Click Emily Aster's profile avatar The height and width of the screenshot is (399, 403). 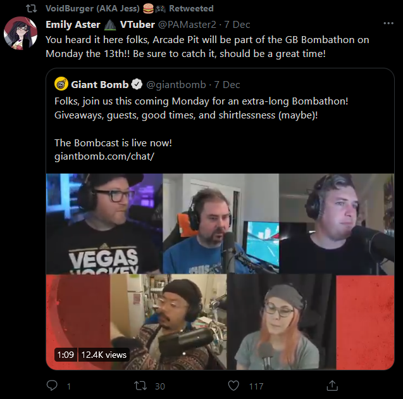click(x=20, y=34)
